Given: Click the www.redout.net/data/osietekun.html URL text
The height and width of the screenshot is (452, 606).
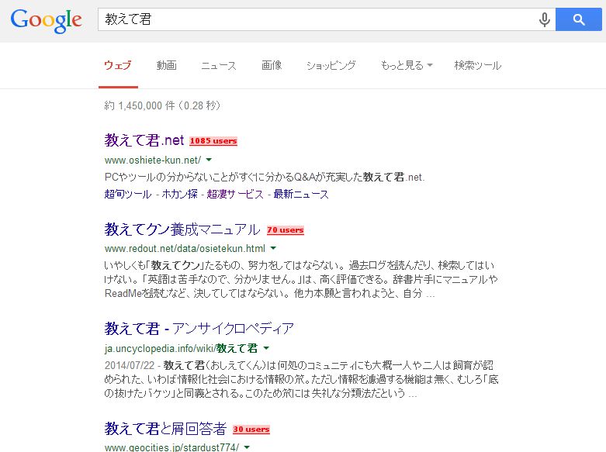Looking at the screenshot, I should 185,248.
